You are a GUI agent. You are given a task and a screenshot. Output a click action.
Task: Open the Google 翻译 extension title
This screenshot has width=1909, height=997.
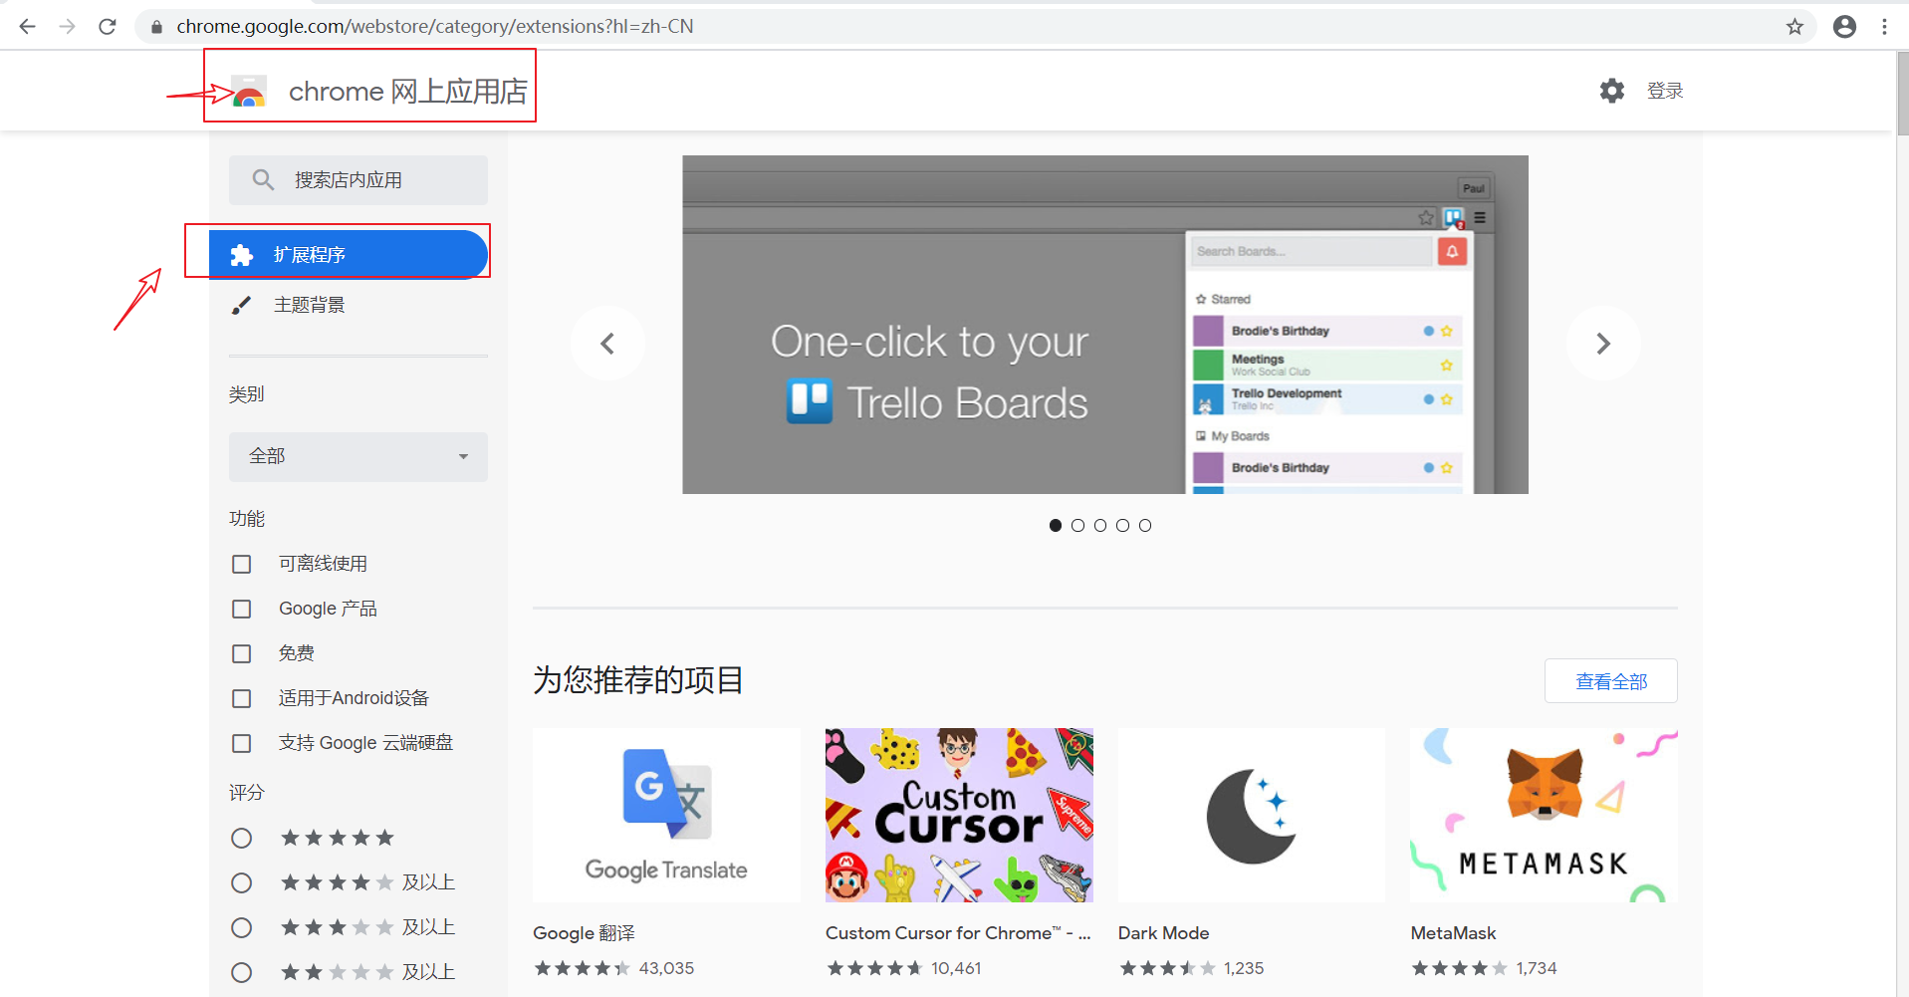coord(584,933)
